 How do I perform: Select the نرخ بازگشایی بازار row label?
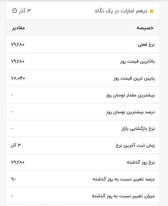[138, 129]
